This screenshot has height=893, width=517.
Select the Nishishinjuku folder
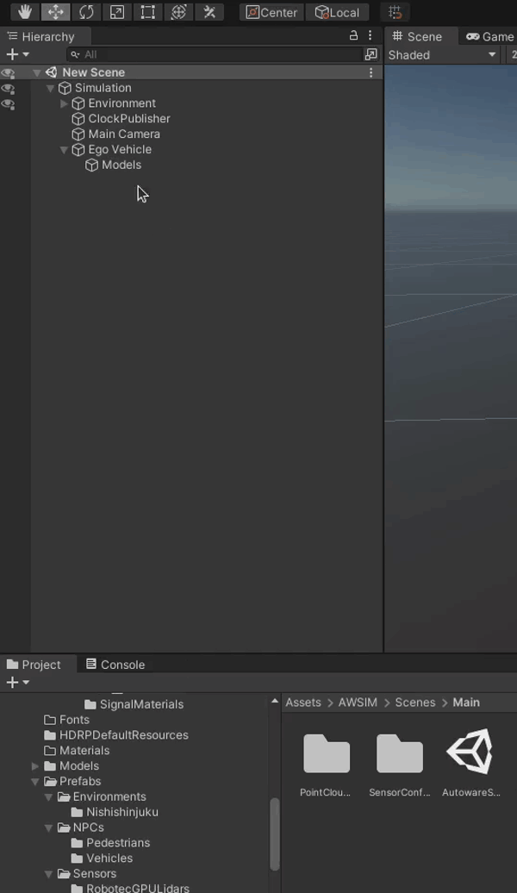(121, 812)
